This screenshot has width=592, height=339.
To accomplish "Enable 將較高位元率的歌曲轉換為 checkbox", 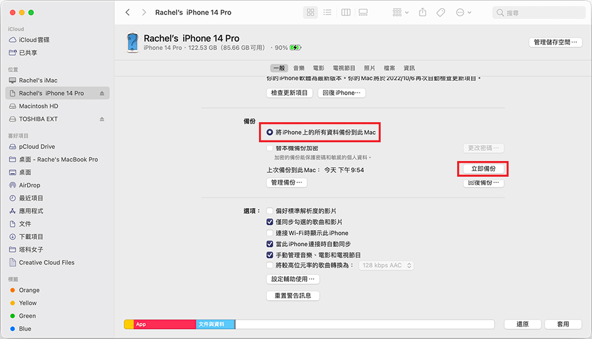I will tap(270, 266).
